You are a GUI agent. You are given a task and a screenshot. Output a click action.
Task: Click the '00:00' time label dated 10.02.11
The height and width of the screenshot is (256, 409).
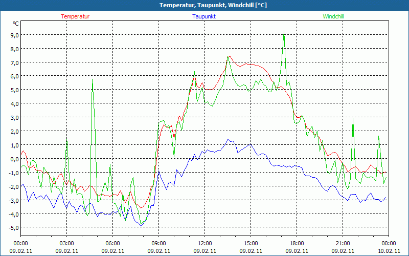[x=389, y=244]
